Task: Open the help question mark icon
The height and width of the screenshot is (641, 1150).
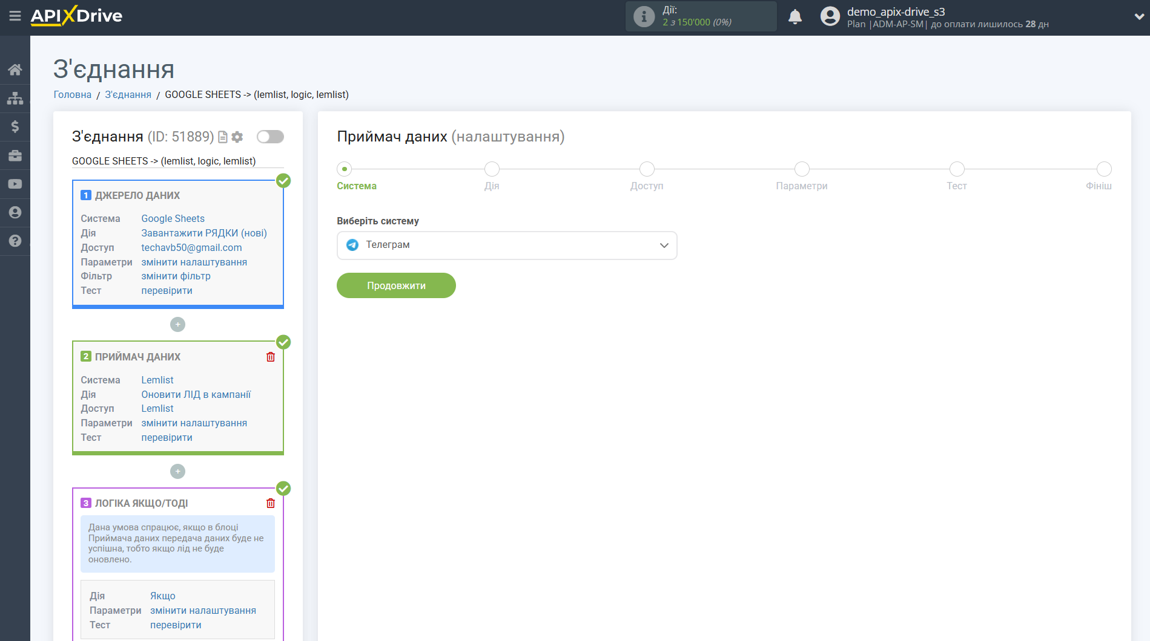Action: tap(15, 241)
